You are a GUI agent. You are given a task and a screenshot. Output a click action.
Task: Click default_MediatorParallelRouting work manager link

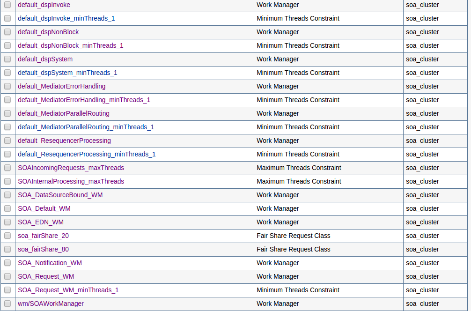tap(63, 113)
